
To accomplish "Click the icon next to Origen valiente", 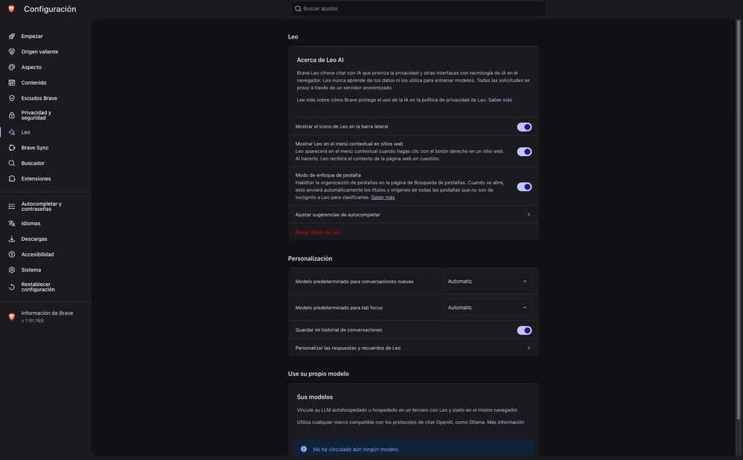I will click(x=12, y=51).
